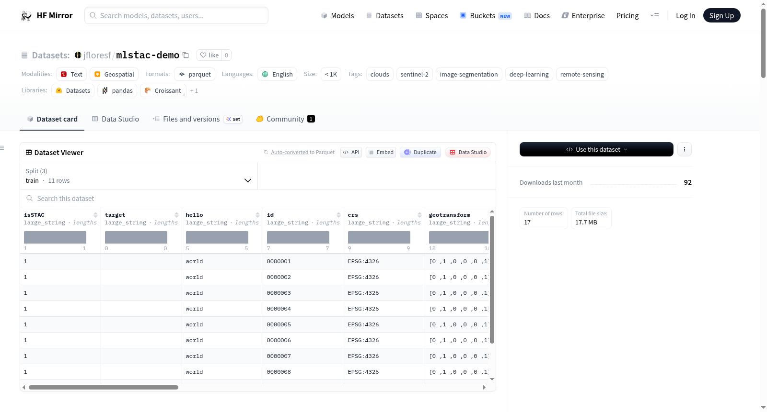The width and height of the screenshot is (767, 412).
Task: Click the search magnifier in dataset search
Action: [x=30, y=198]
